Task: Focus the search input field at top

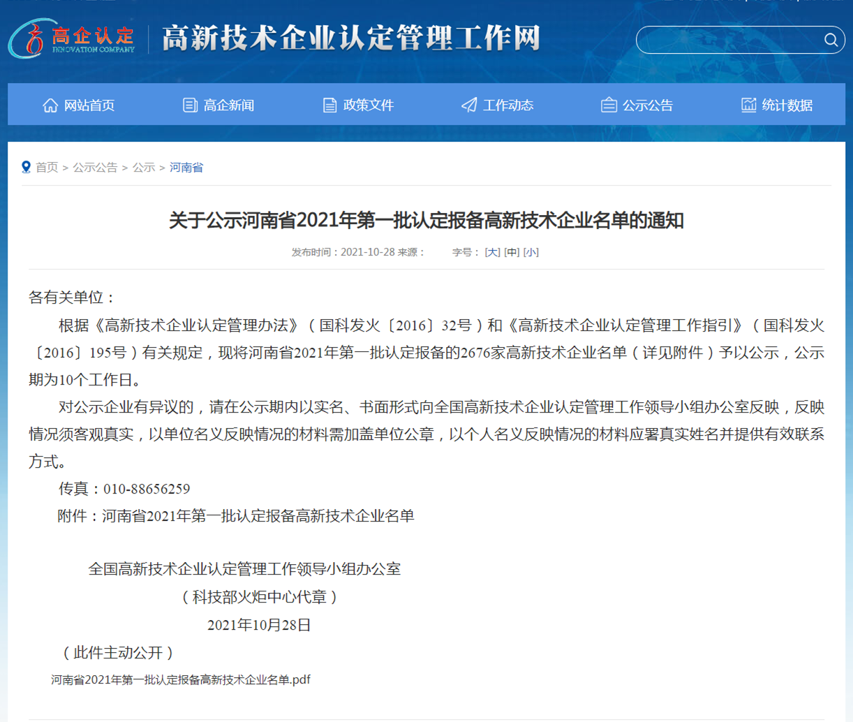Action: click(x=727, y=40)
